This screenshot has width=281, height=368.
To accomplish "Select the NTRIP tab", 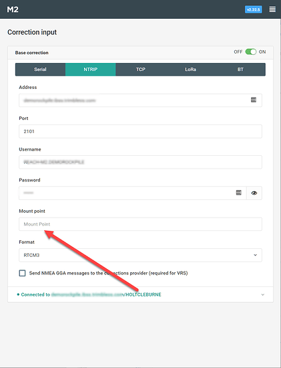I will pos(90,69).
